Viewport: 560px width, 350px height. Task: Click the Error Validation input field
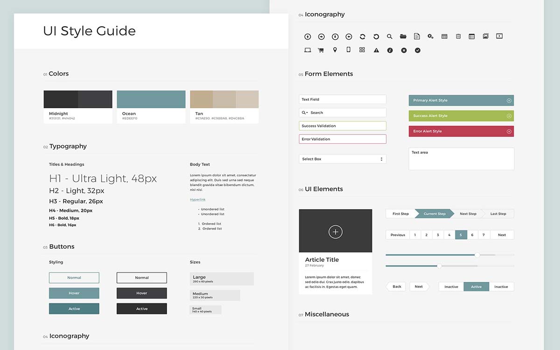343,139
